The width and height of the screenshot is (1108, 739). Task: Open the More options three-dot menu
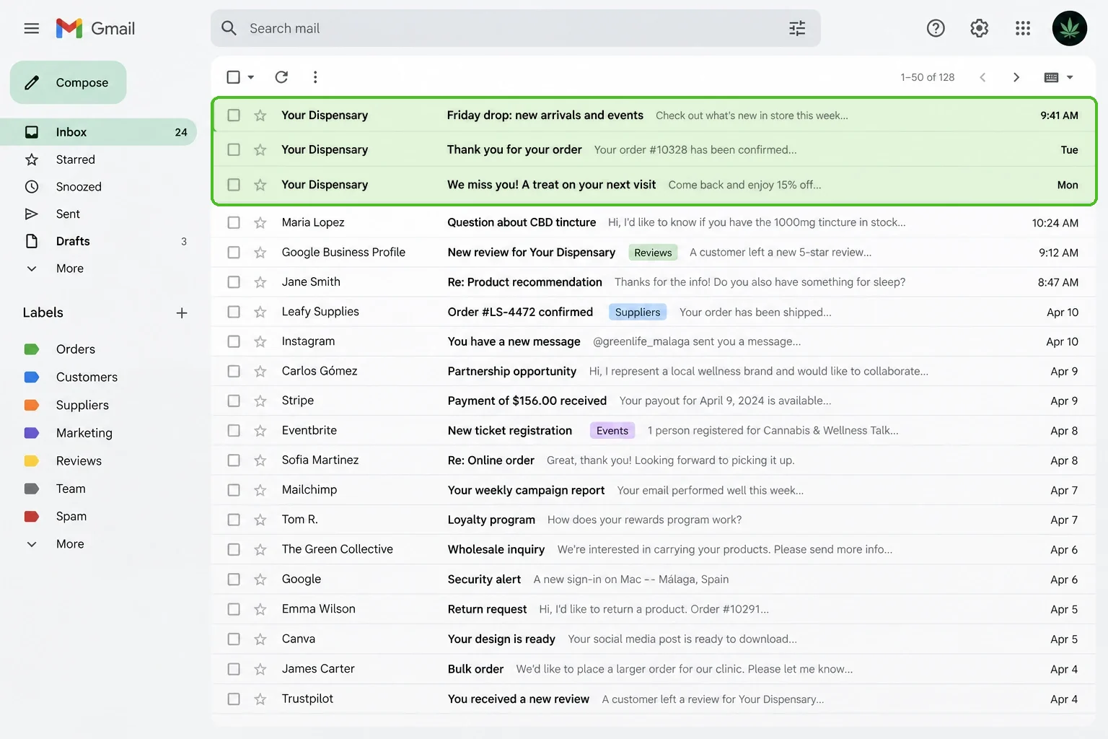[315, 76]
